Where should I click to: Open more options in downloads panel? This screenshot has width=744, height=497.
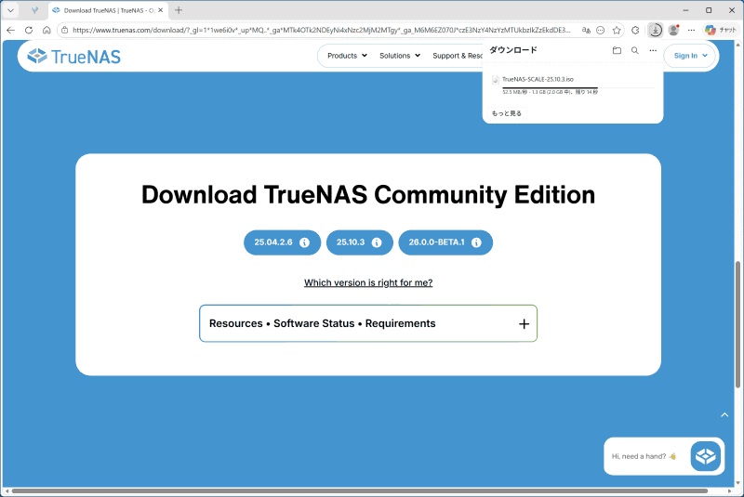653,50
